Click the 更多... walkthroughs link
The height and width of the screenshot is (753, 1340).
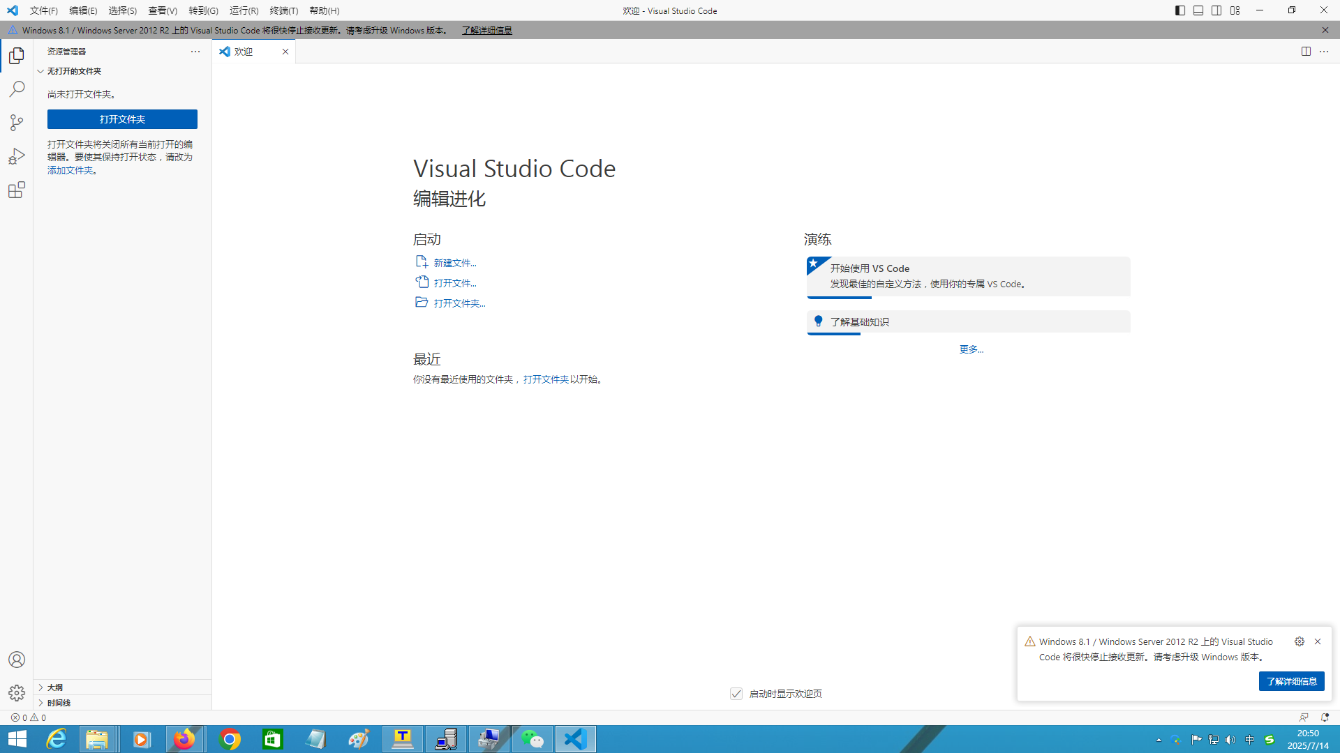pos(971,349)
